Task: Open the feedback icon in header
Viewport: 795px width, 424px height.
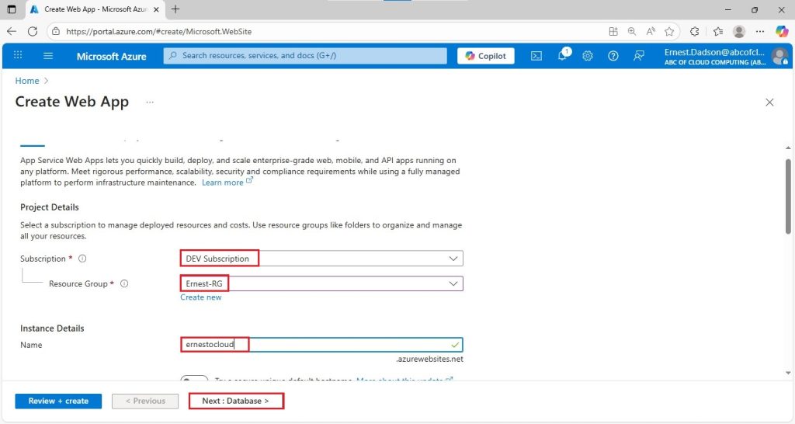Action: pos(639,56)
